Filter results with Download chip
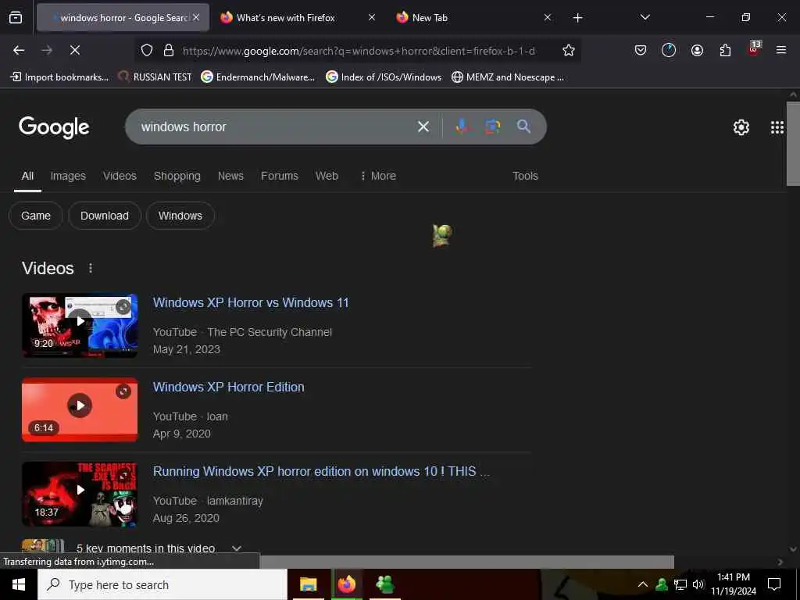 tap(105, 216)
